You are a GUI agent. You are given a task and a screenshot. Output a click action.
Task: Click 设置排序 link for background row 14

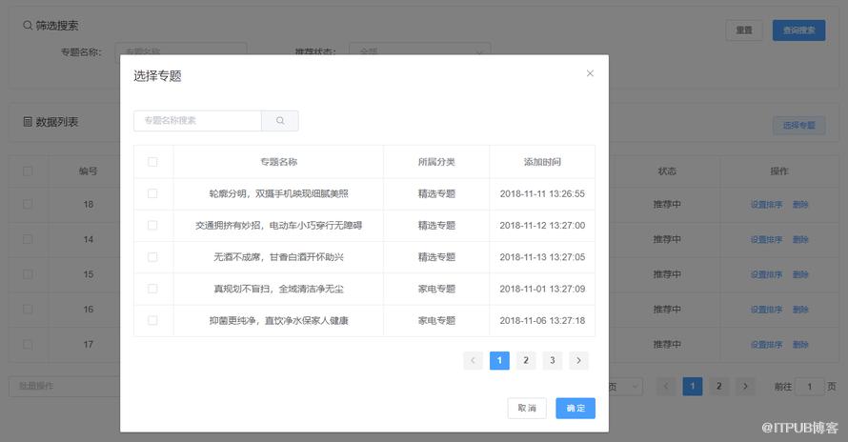click(766, 240)
